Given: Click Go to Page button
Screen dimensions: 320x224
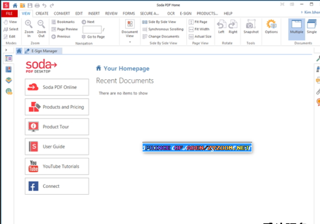Looking at the screenshot, I should 93,37.
